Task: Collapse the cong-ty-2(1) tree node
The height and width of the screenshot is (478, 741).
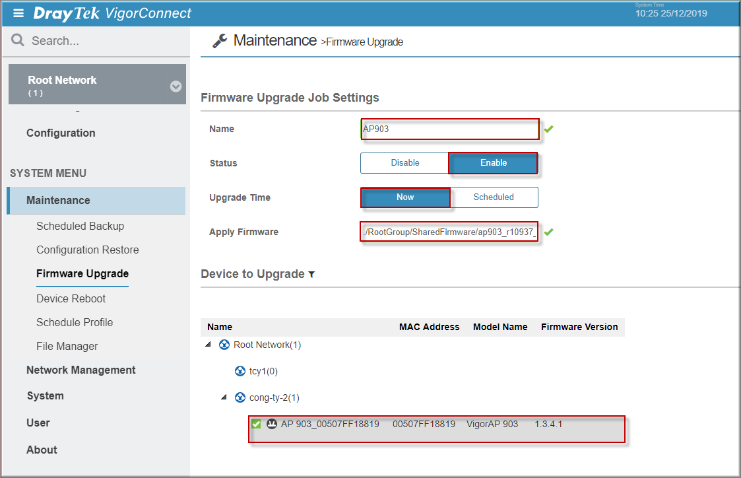Action: coord(224,397)
